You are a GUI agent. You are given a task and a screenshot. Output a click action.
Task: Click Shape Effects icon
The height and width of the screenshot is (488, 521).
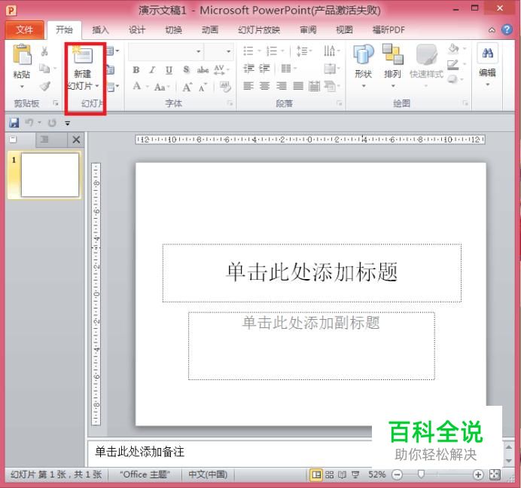point(452,79)
